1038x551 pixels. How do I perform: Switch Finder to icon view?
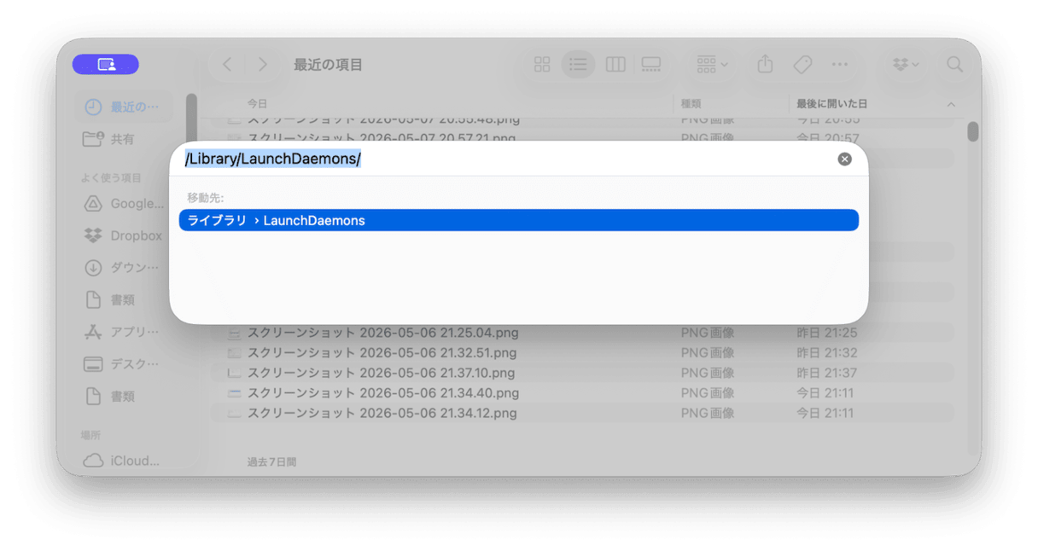542,64
